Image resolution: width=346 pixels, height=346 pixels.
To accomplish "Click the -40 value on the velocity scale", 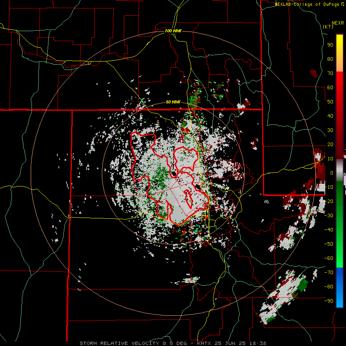I will coord(329,230).
